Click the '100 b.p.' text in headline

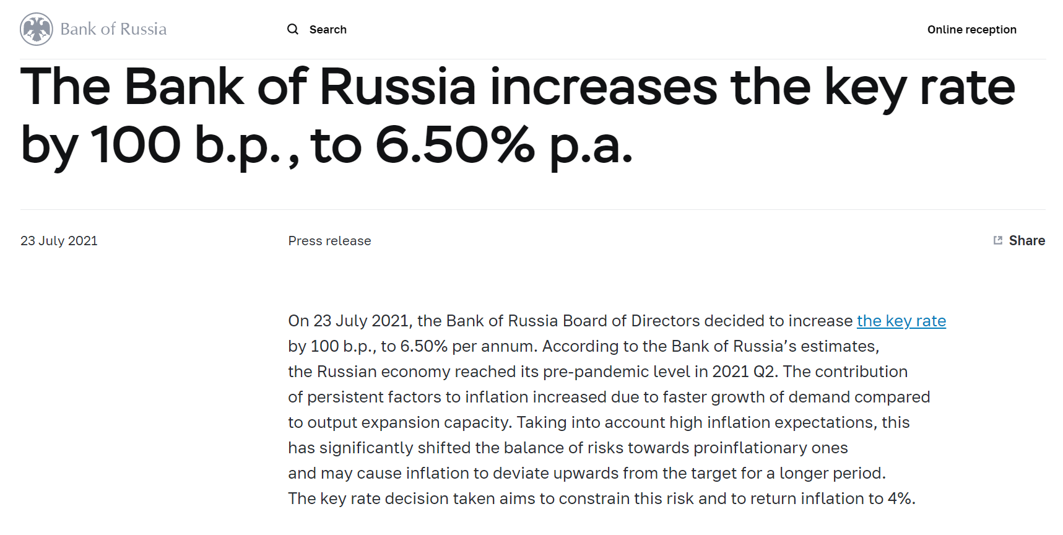click(x=186, y=146)
